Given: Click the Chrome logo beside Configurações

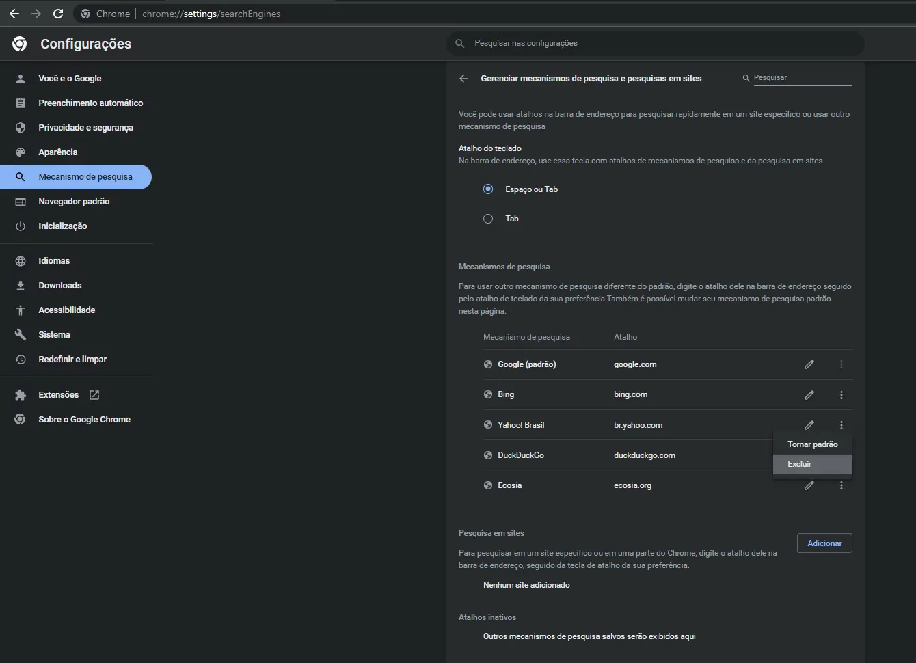Looking at the screenshot, I should pyautogui.click(x=20, y=44).
